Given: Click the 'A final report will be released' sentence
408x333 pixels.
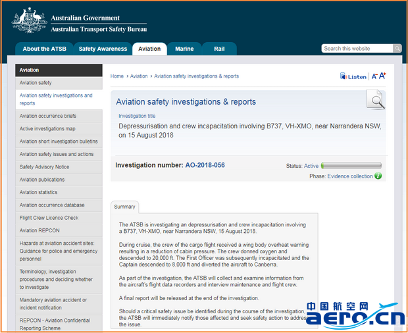Looking at the screenshot, I should pos(189,298).
